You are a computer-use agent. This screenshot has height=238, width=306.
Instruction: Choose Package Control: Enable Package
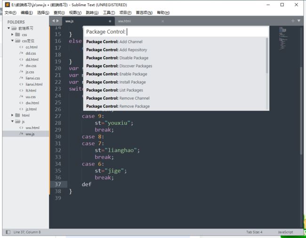click(x=175, y=74)
